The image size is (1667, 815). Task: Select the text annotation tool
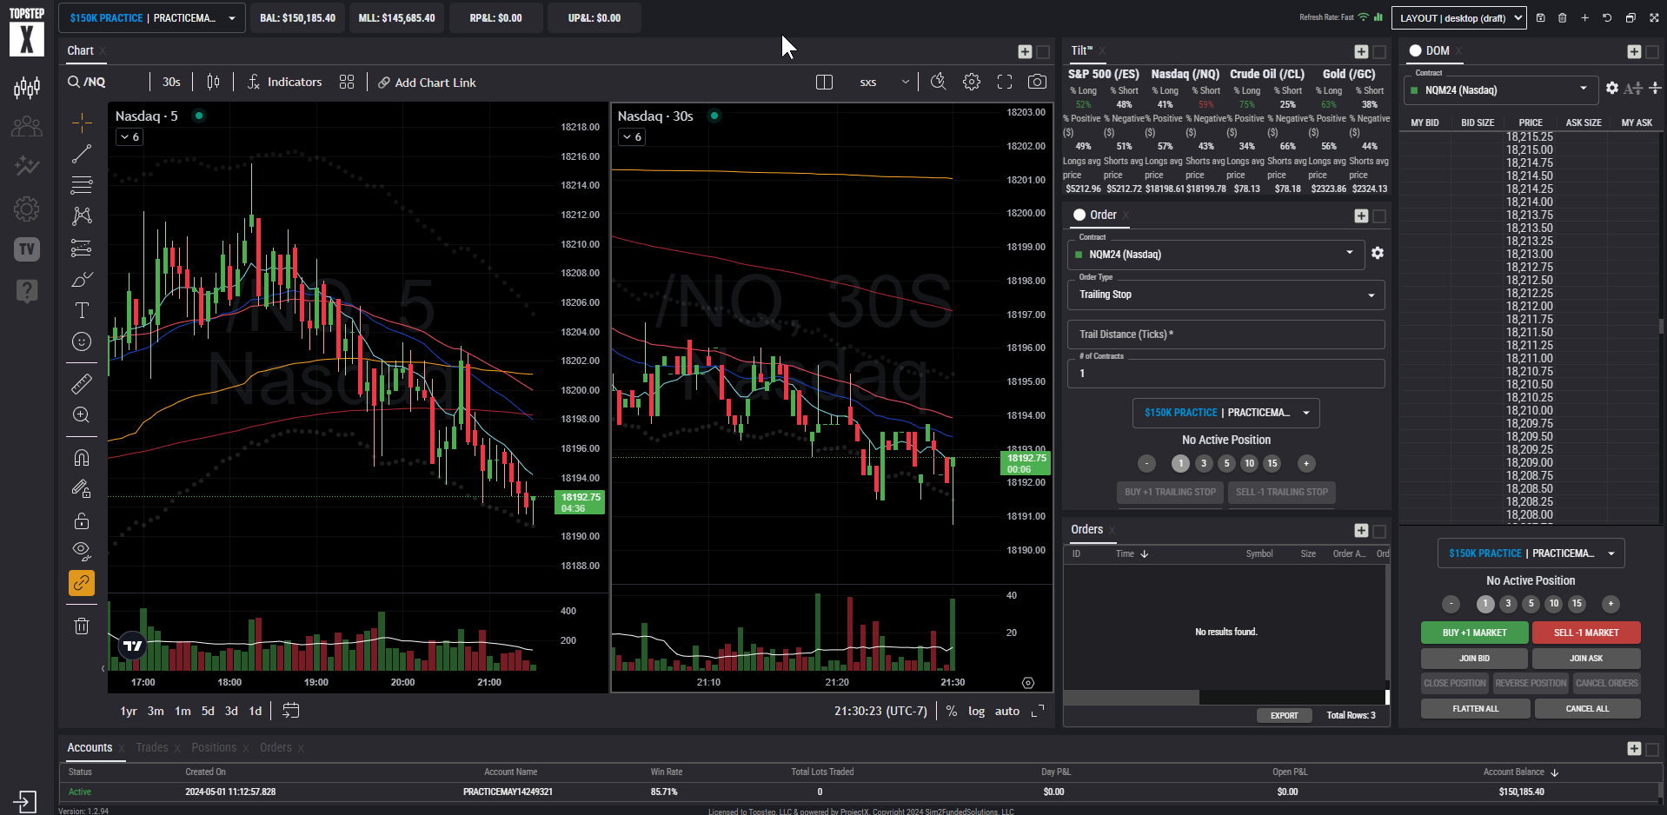[x=82, y=310]
